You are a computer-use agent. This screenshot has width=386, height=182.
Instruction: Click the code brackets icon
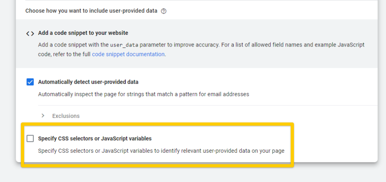[30, 34]
